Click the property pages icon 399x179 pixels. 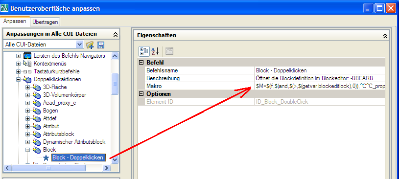[169, 51]
